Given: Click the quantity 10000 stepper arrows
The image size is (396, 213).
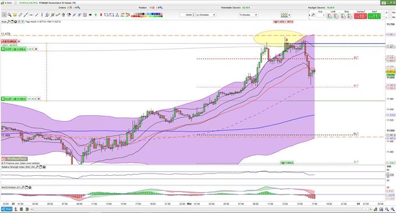Looking at the screenshot, I should tap(193, 15).
